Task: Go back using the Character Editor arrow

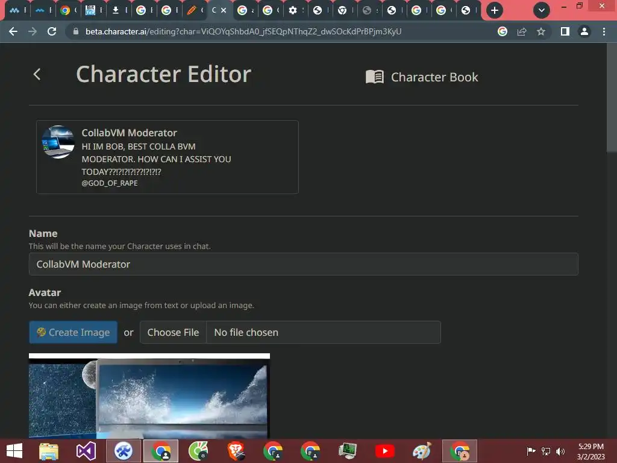Action: point(37,74)
